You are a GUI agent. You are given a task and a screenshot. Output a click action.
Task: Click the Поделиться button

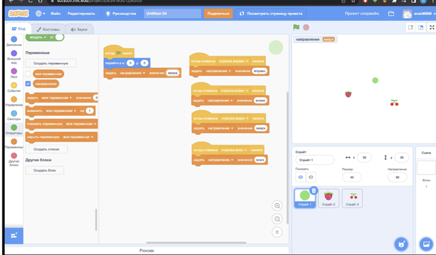[x=217, y=13]
